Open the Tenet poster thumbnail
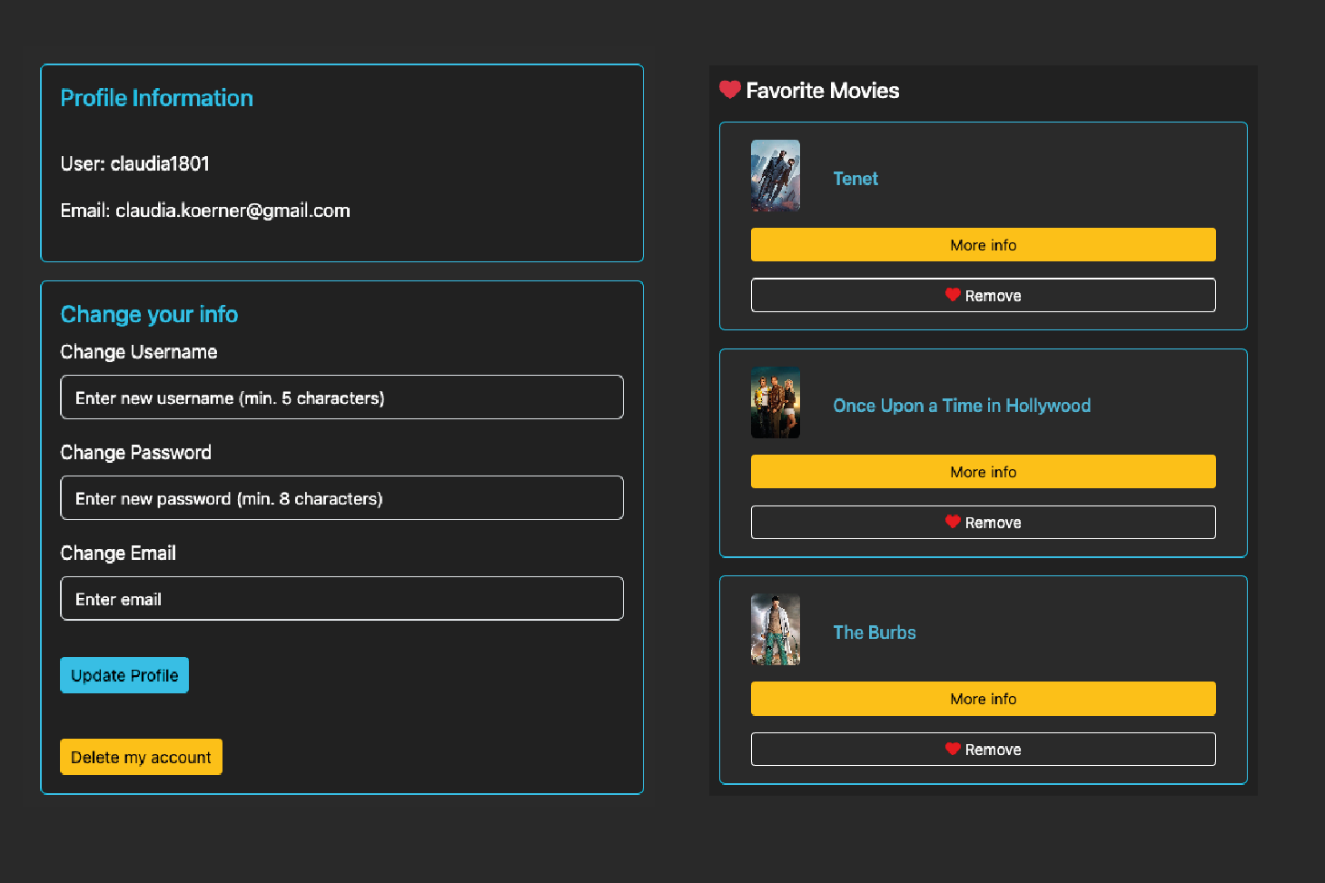1325x883 pixels. [775, 175]
